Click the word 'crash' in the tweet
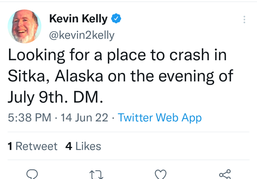Screen dimensions: 257x179 189,55
